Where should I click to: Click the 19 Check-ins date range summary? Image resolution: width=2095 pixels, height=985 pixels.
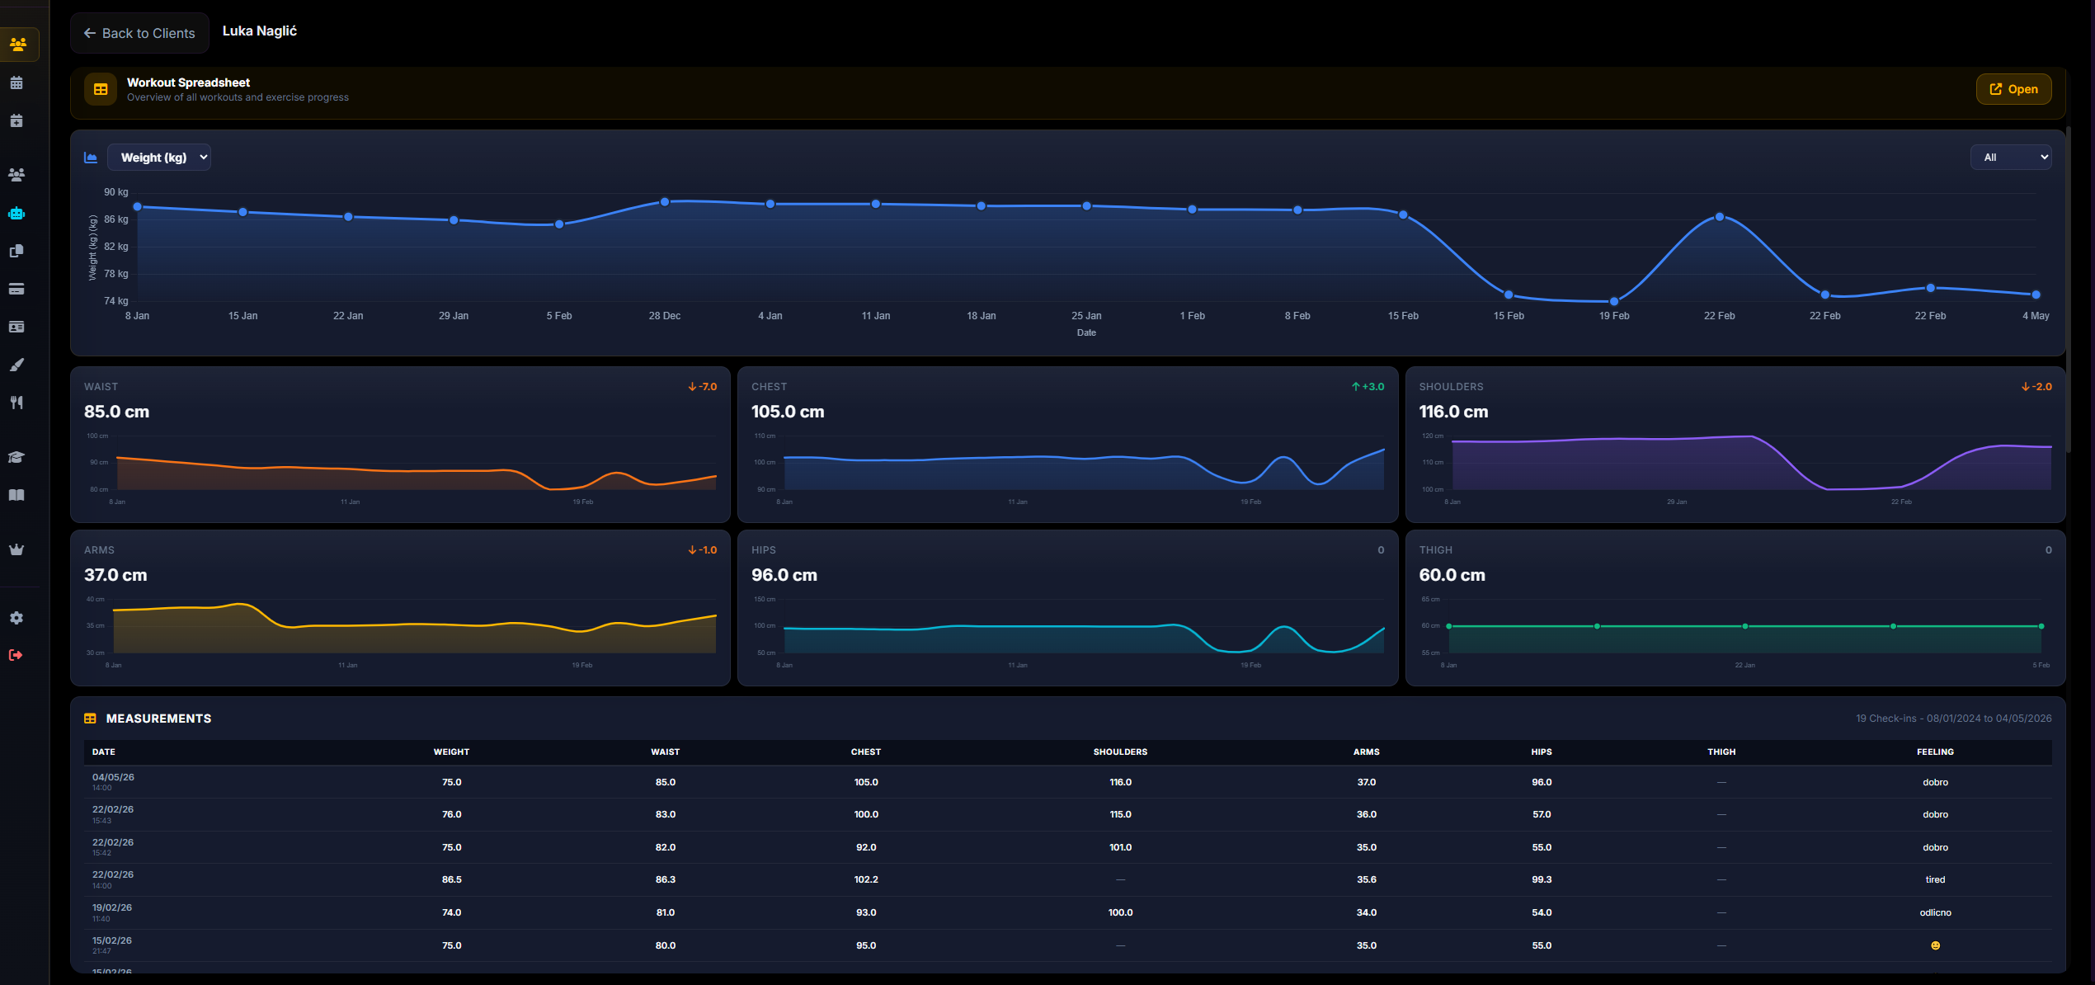(1953, 719)
